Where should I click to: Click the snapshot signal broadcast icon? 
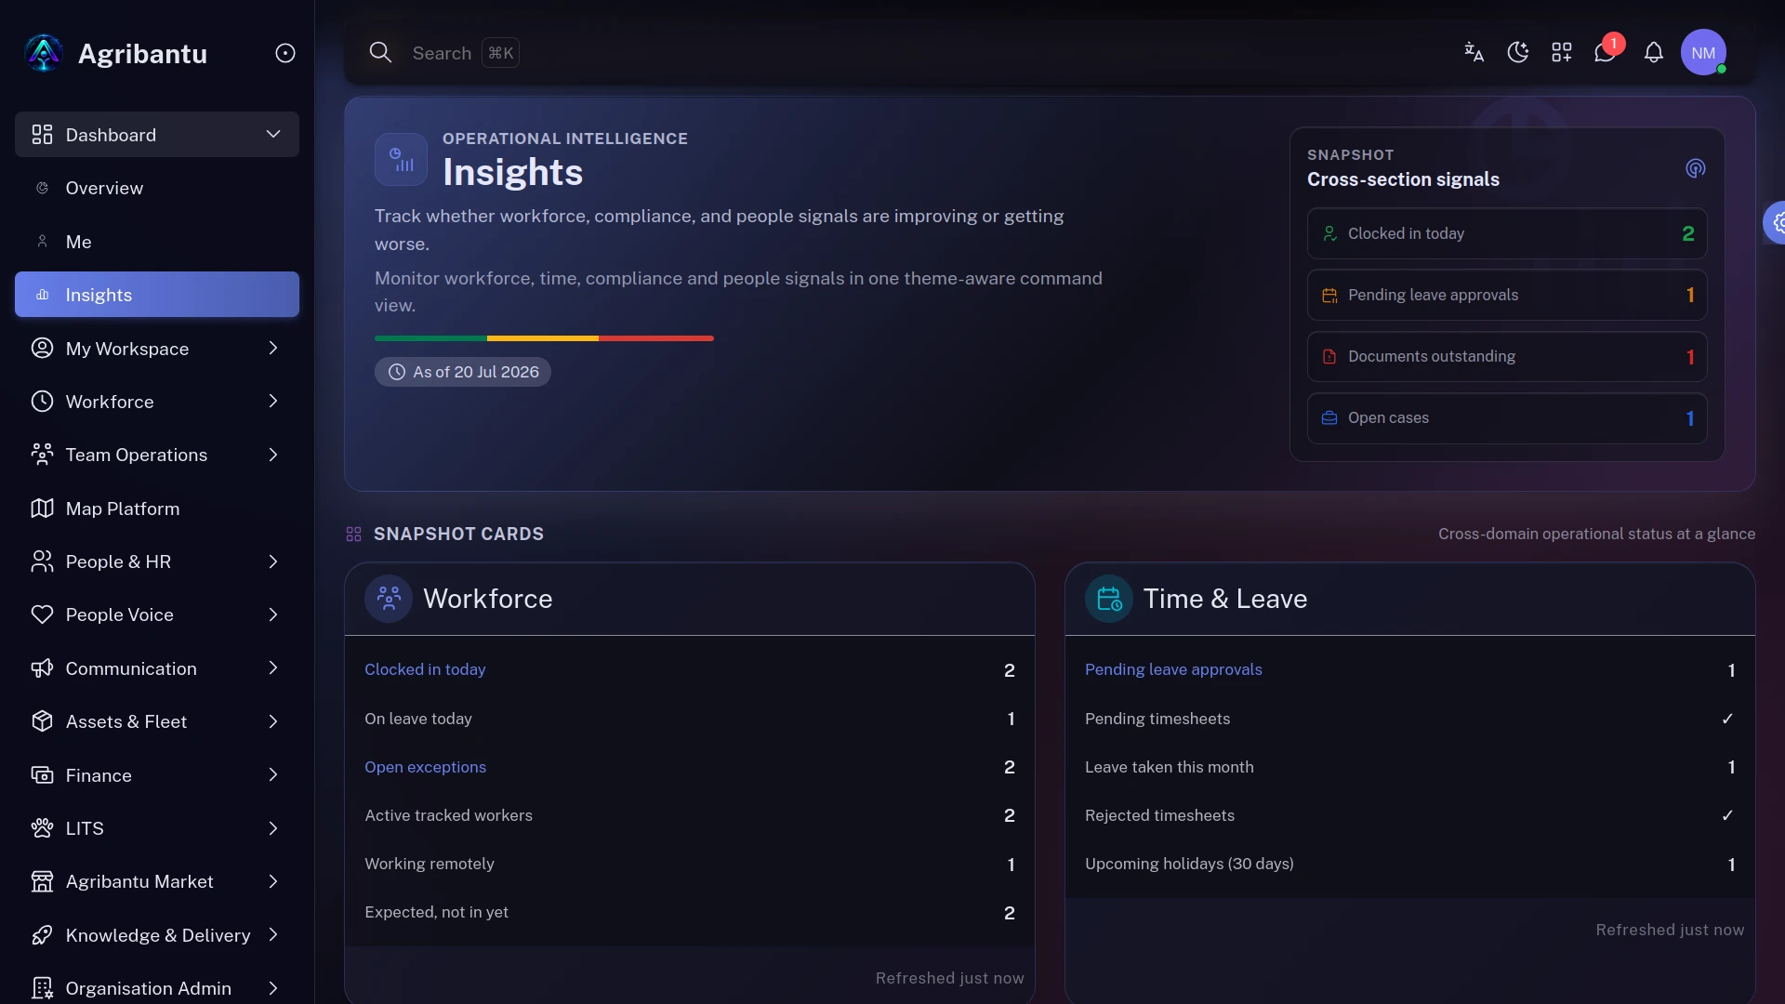coord(1695,168)
